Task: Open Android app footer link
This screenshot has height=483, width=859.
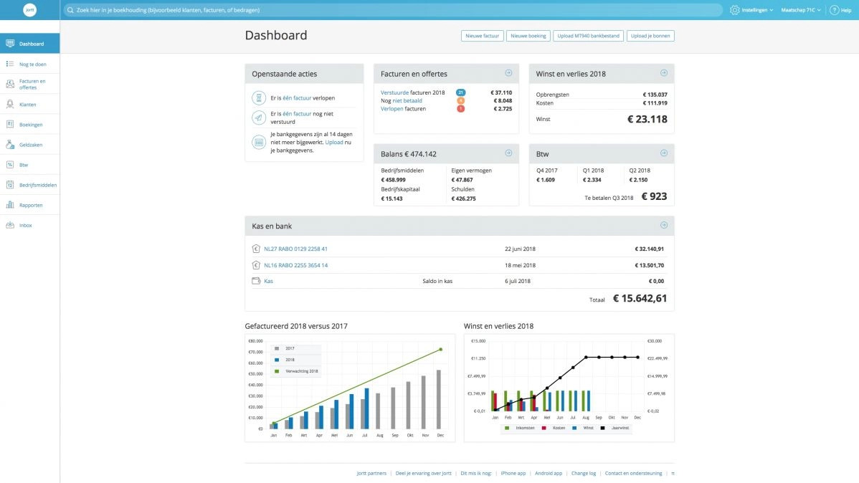Action: pos(549,473)
